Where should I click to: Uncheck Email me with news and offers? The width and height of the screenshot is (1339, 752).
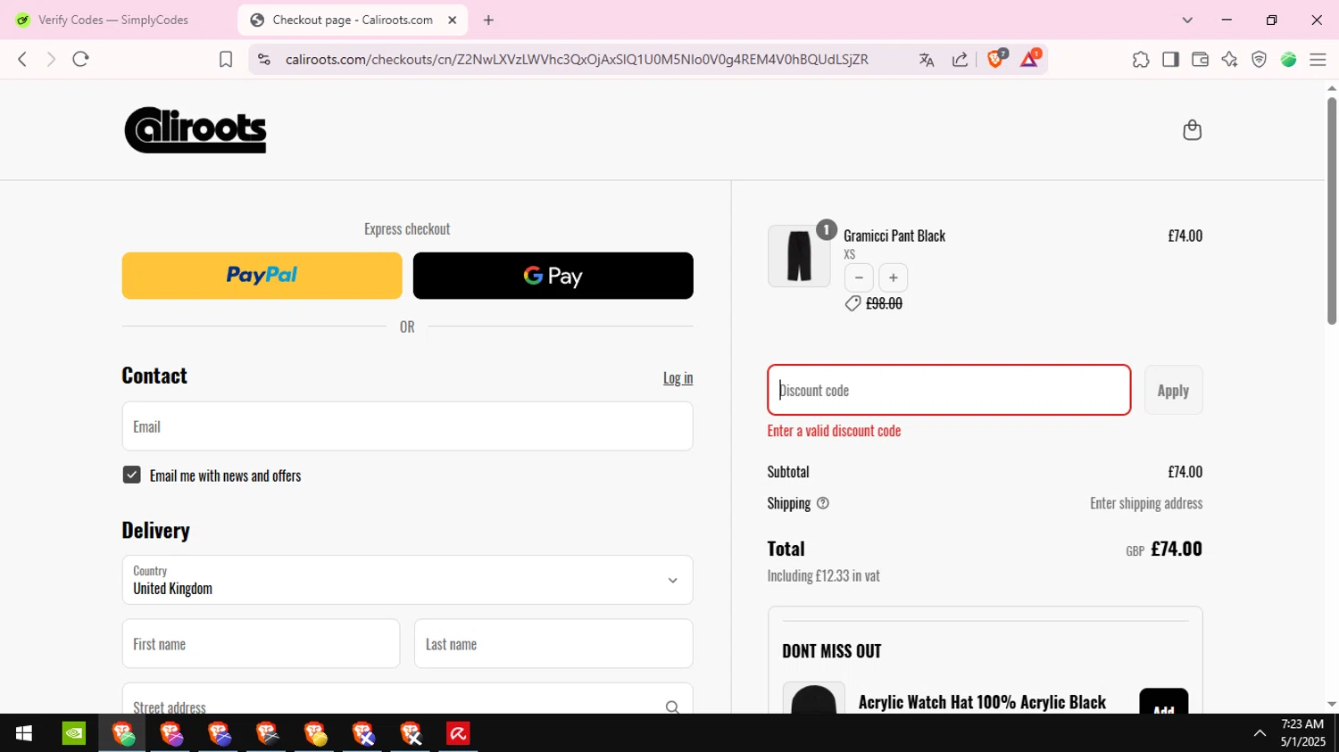[131, 475]
